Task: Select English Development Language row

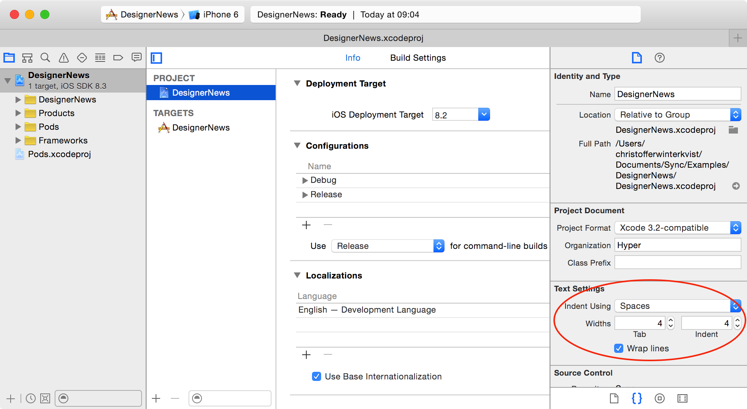Action: coord(423,310)
